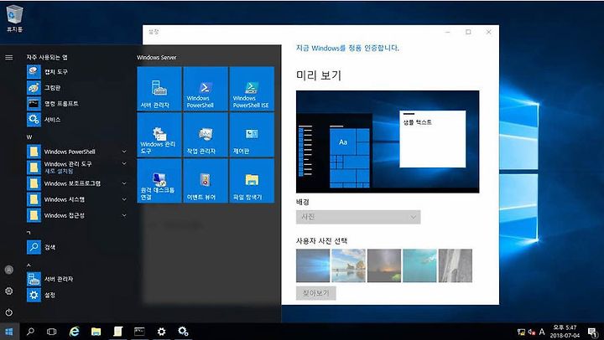This screenshot has height=340, width=604.
Task: Click the Services gears taskbar icon
Action: (183, 332)
